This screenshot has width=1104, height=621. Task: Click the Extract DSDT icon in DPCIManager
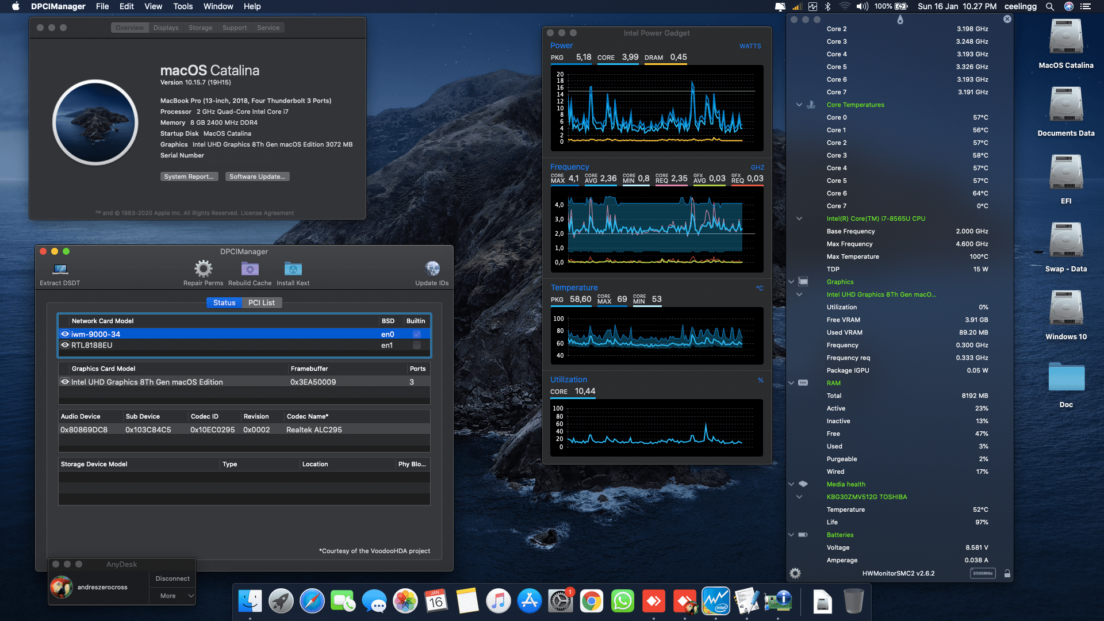[x=60, y=269]
